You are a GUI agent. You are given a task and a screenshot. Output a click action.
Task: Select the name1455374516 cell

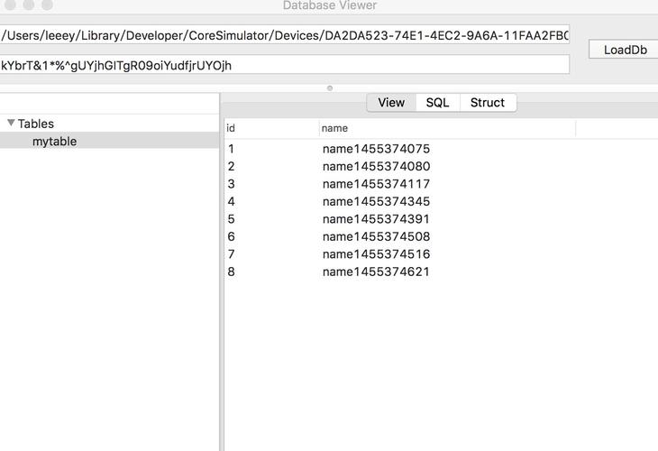(376, 254)
